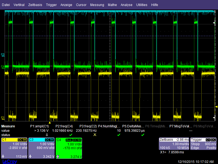Toggle the checkmark under P2:freq(C4)
The height and width of the screenshot is (164, 218).
(70, 135)
